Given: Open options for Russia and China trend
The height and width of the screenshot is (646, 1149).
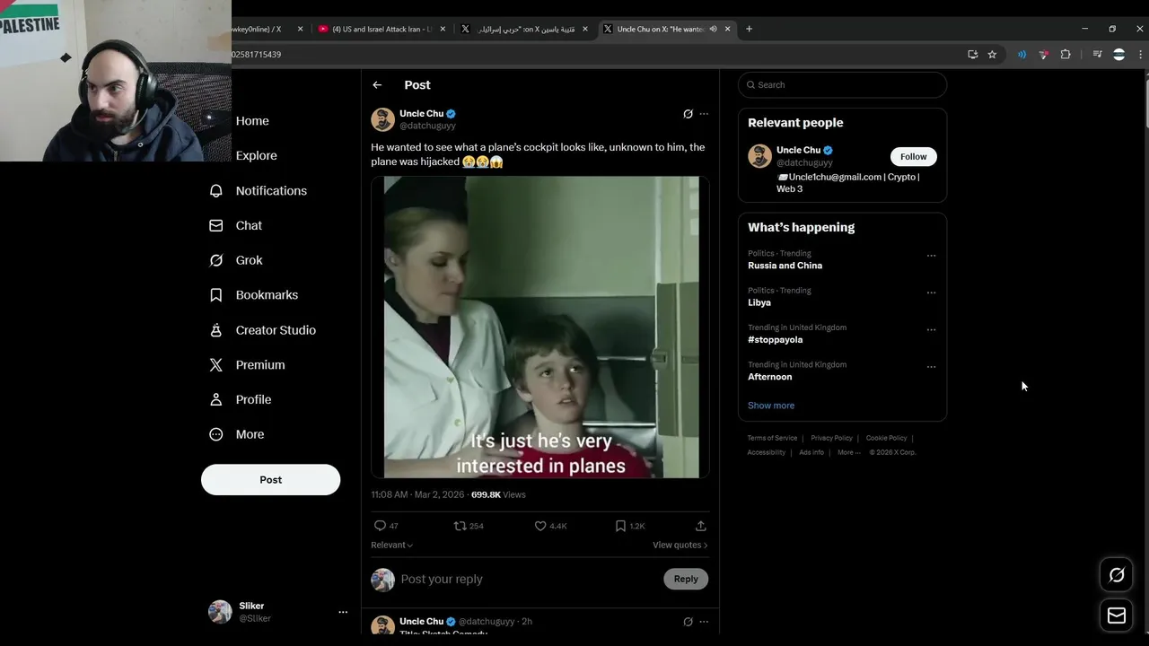Looking at the screenshot, I should point(931,256).
